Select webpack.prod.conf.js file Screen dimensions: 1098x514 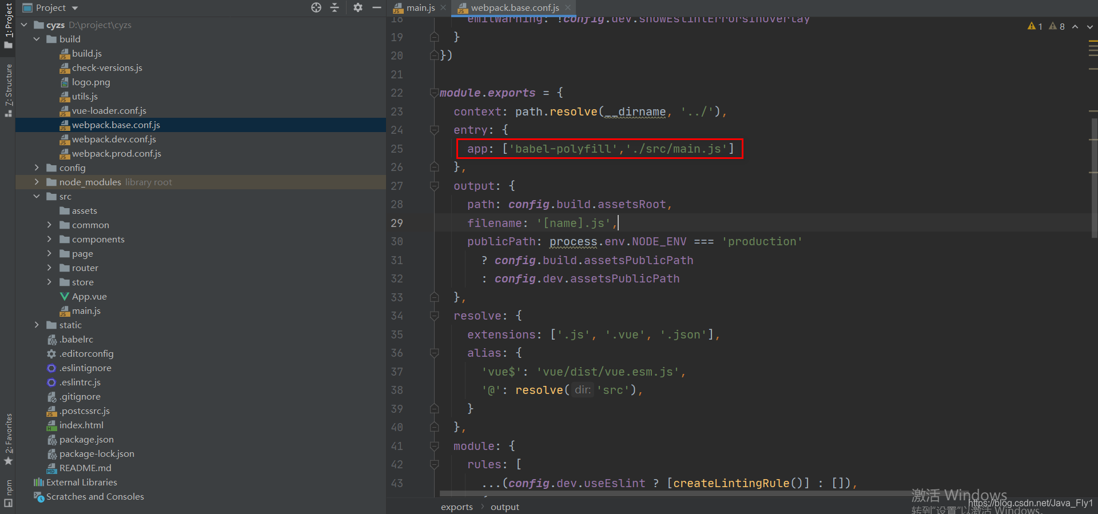tap(117, 153)
